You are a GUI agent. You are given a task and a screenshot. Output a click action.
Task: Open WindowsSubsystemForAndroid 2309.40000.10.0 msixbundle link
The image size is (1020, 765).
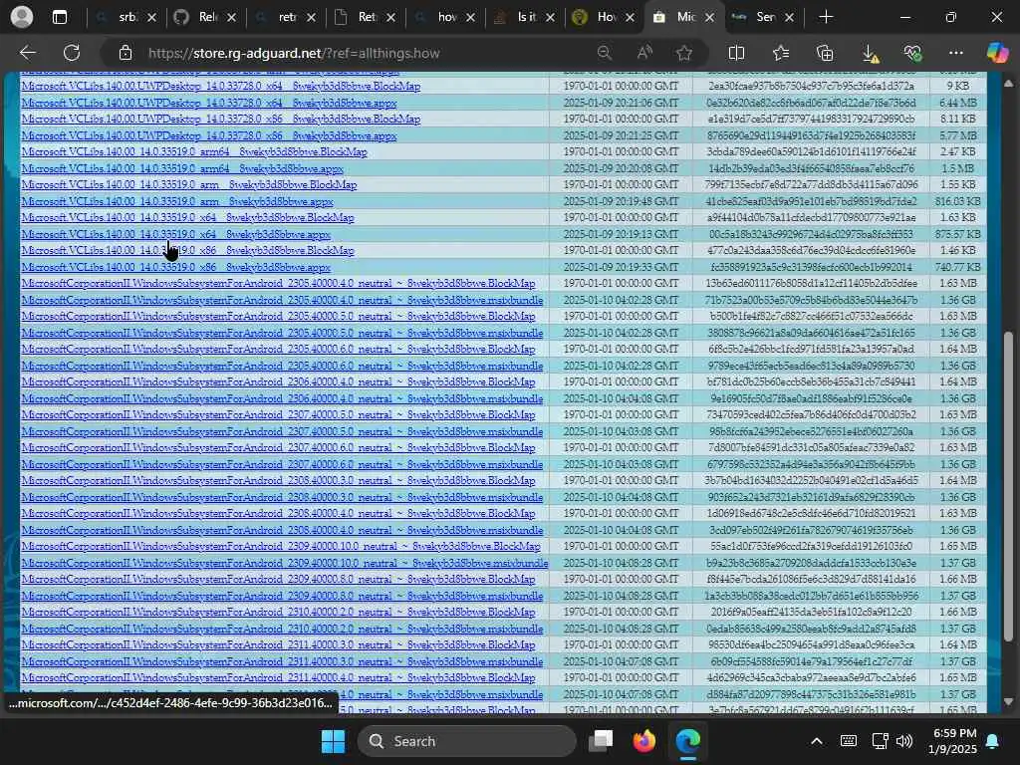[284, 563]
